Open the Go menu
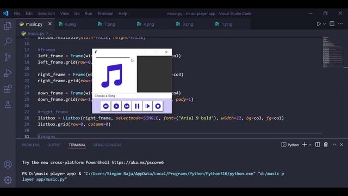This screenshot has height=196, width=348. pos(77,14)
